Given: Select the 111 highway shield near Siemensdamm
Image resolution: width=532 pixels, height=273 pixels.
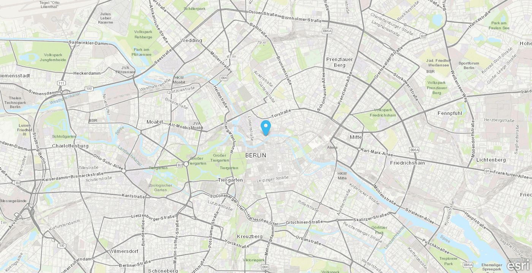Looking at the screenshot, I should (x=62, y=83).
